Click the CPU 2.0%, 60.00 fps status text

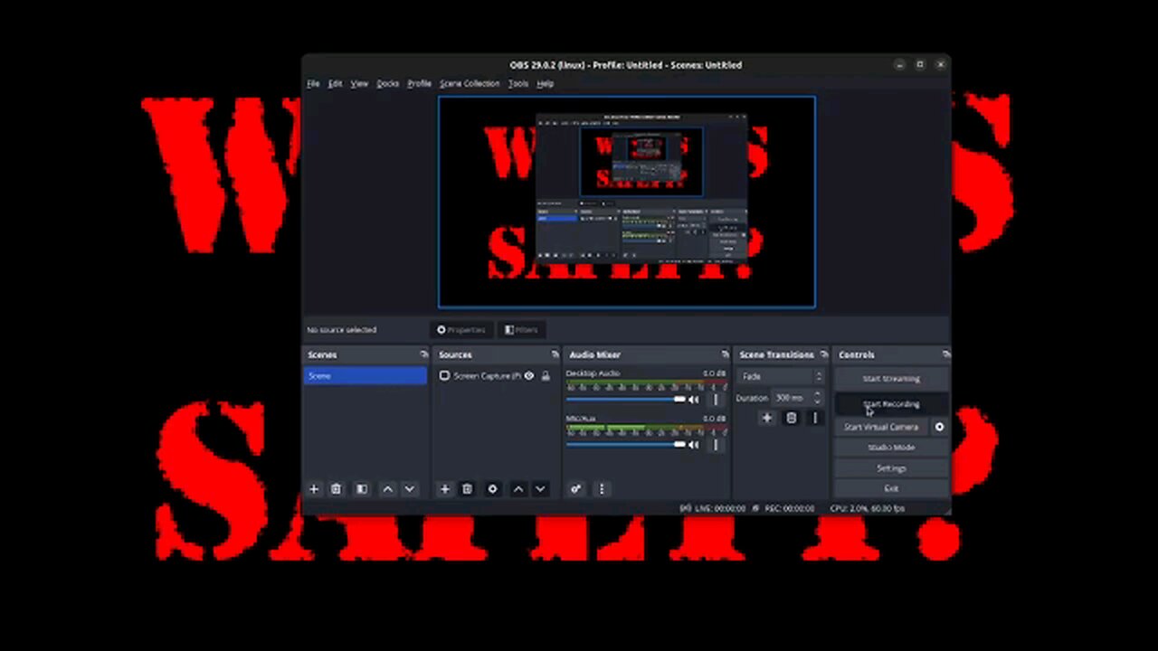(867, 509)
